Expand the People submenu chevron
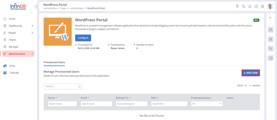This screenshot has width=277, height=120. coord(32,33)
